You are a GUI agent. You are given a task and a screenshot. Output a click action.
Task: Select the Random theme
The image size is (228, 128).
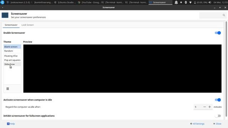click(x=12, y=51)
